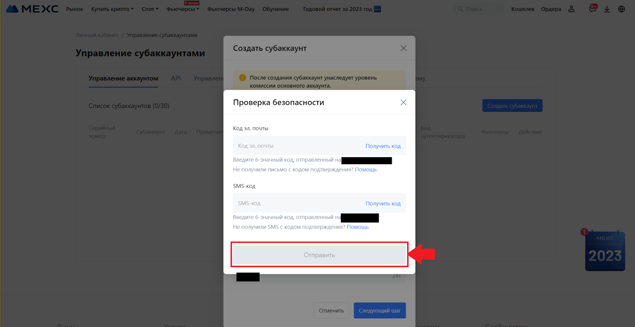Screen dimensions: 635x327
Task: Click the MEXC logo in header
Action: click(x=32, y=9)
